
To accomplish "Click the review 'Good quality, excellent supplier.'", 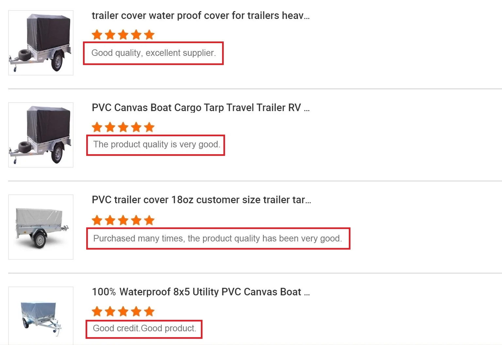I will (154, 53).
